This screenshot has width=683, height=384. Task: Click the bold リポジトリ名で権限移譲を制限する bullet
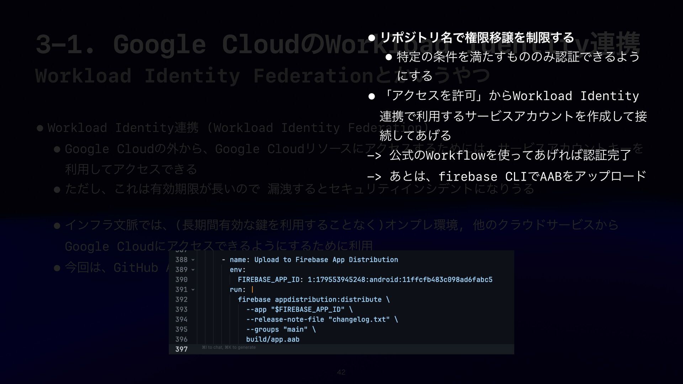tap(477, 37)
